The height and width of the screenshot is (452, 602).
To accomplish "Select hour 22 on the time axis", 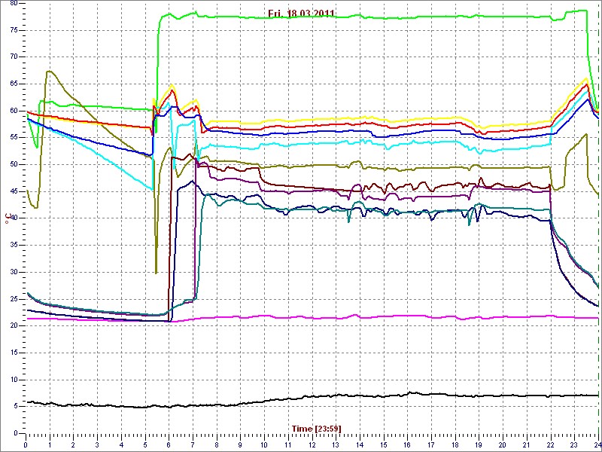I will 551,444.
